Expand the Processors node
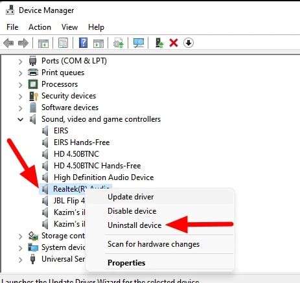 tap(20, 85)
